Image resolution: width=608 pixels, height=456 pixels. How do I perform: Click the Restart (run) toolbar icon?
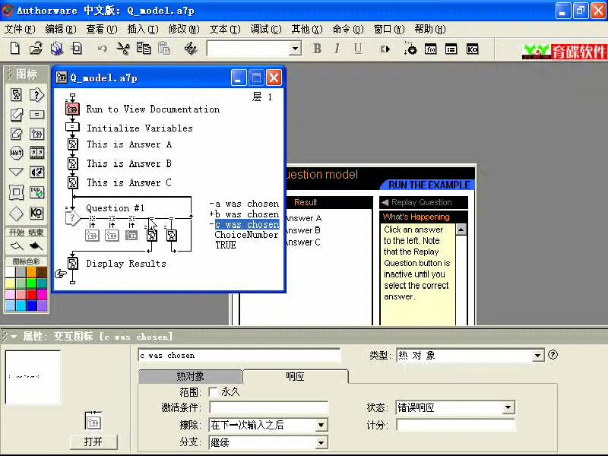(x=385, y=49)
